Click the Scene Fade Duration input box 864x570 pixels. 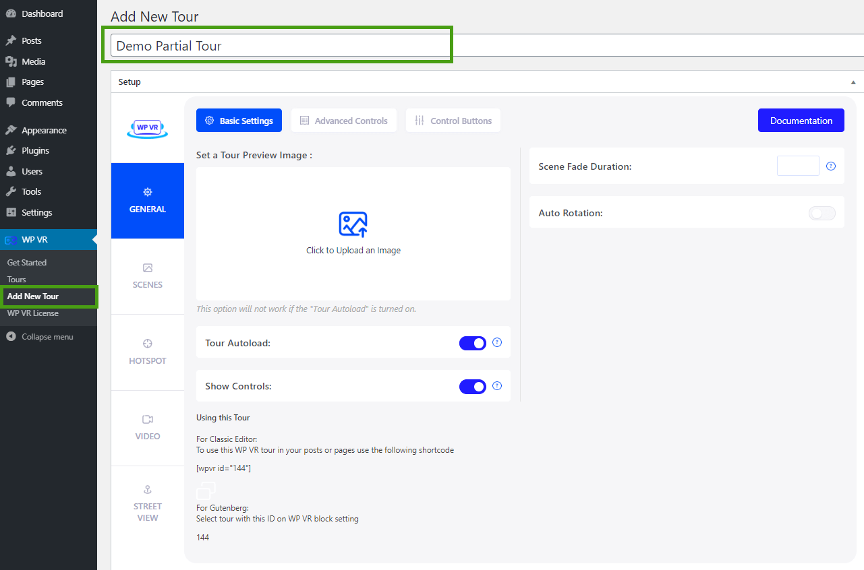click(798, 166)
